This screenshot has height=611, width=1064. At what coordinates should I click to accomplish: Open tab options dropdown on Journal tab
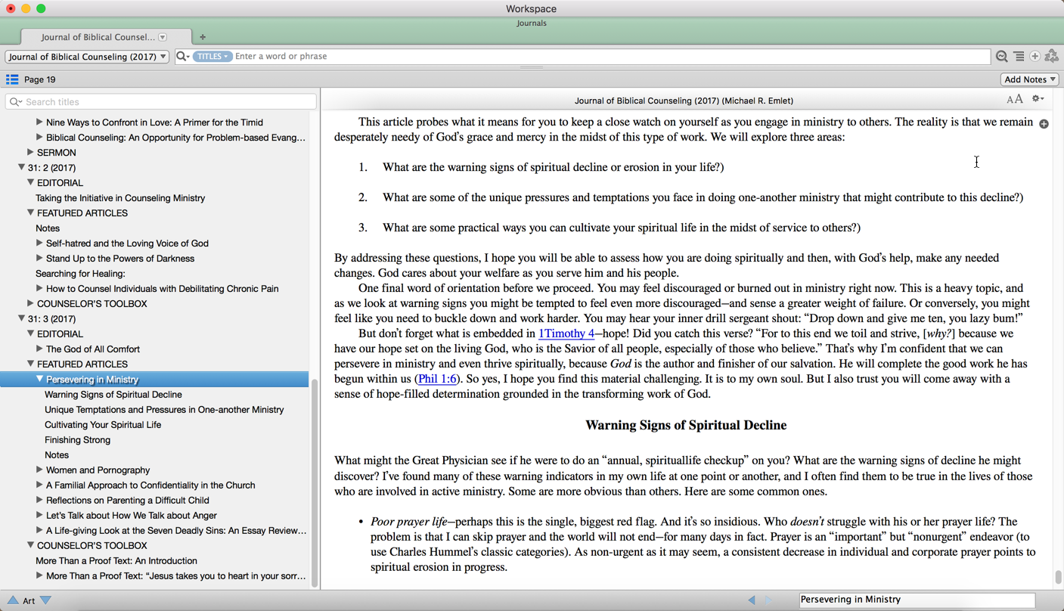tap(163, 37)
